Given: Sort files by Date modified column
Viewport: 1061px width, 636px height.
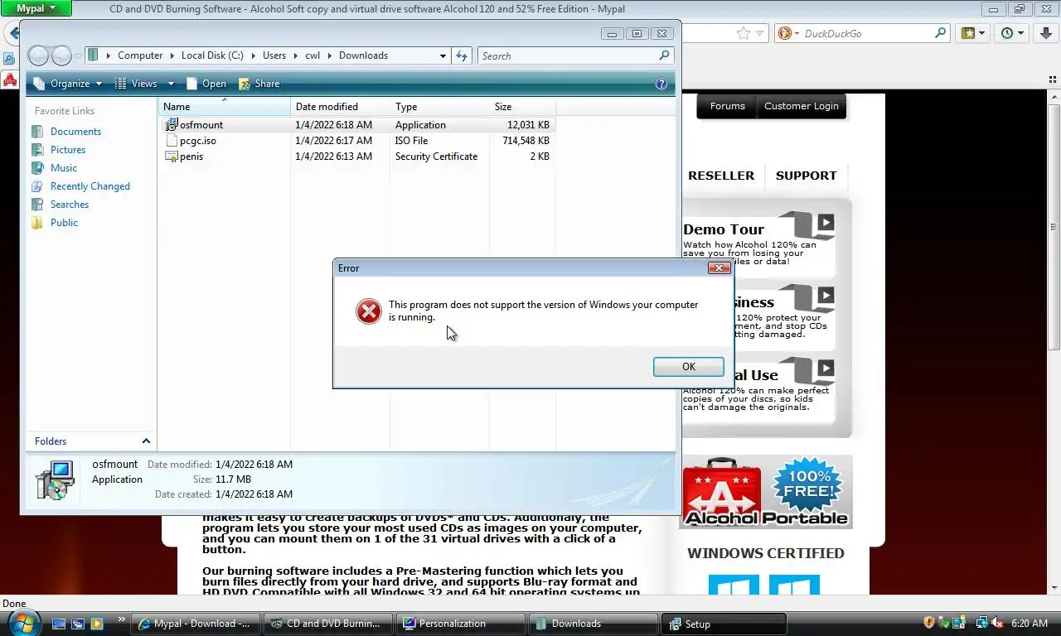Looking at the screenshot, I should point(340,107).
